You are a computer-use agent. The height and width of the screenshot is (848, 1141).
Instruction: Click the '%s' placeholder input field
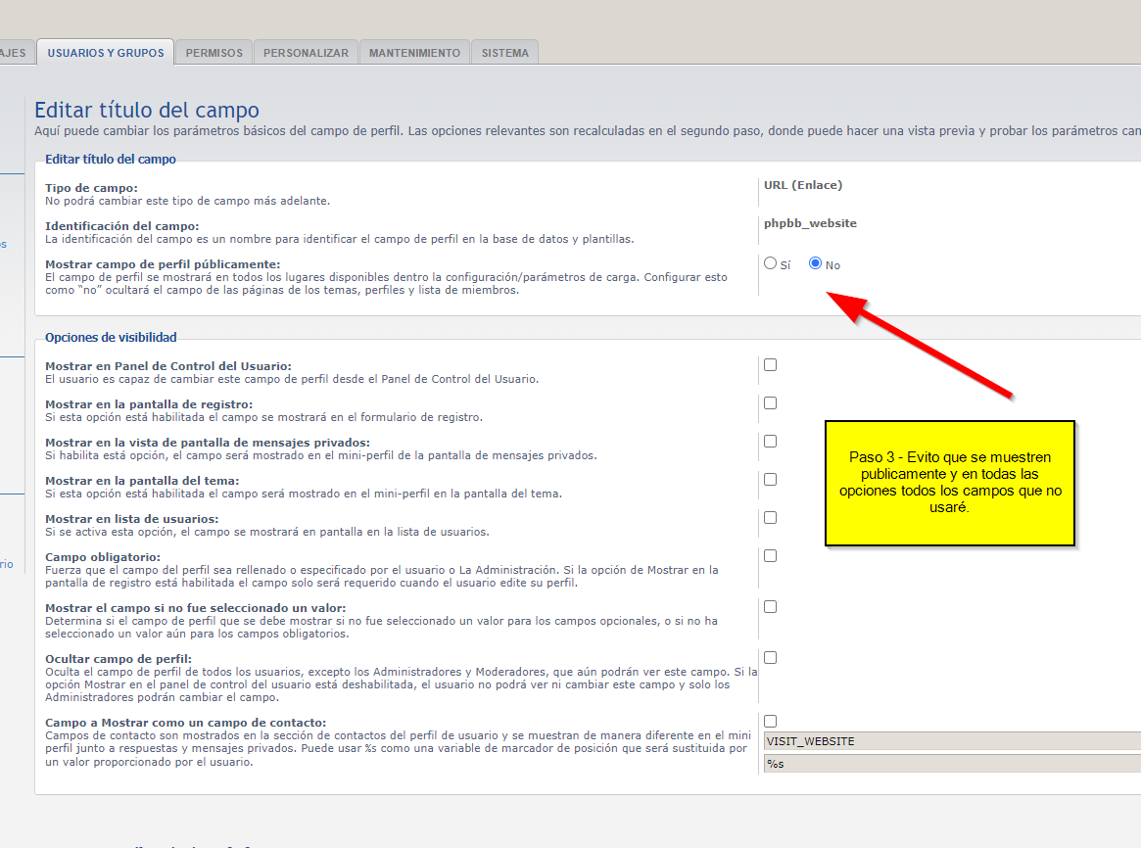point(950,764)
